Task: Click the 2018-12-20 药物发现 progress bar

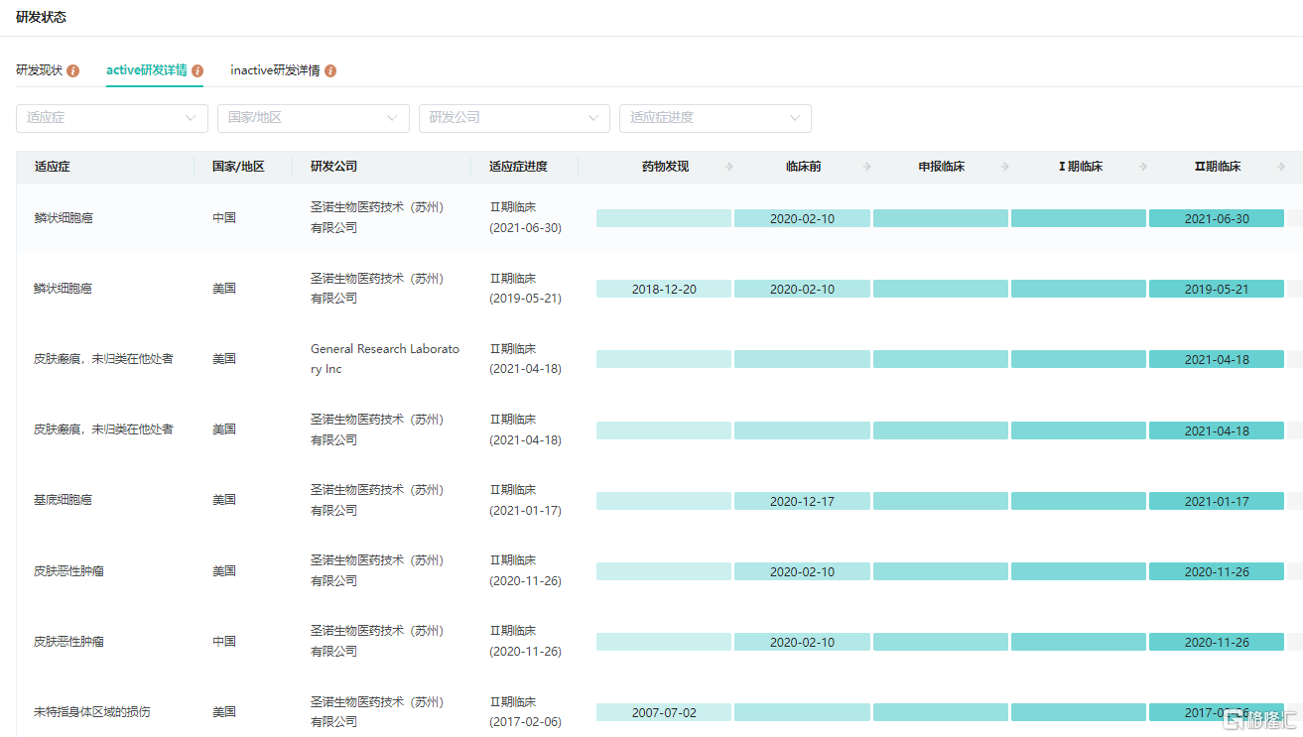Action: point(664,289)
